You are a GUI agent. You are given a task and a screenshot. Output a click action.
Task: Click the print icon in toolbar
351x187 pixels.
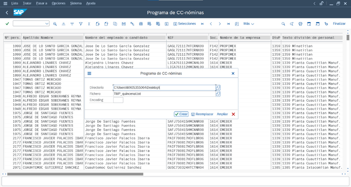[x=300, y=24]
